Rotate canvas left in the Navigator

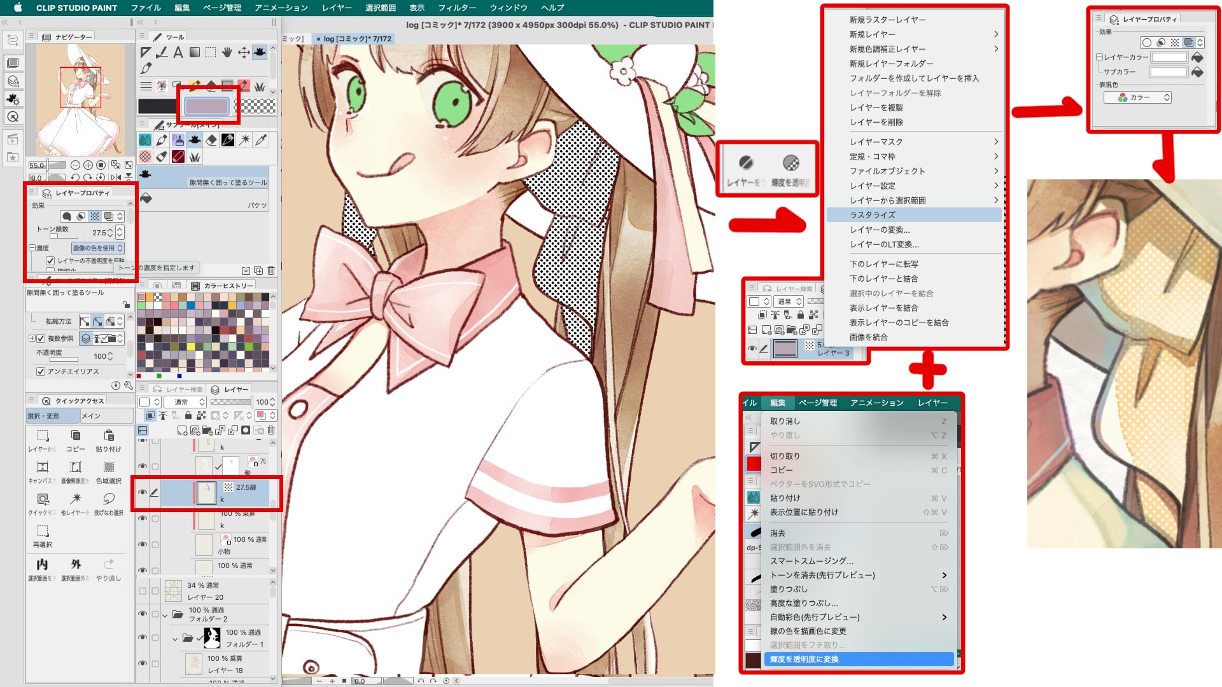75,177
